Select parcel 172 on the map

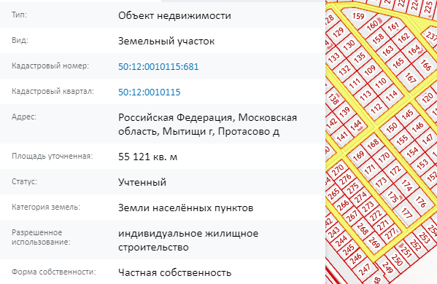[x=395, y=170]
